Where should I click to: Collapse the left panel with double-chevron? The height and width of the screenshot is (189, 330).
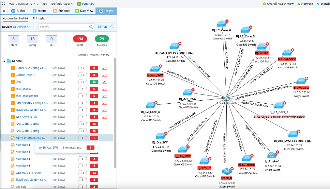point(4,11)
